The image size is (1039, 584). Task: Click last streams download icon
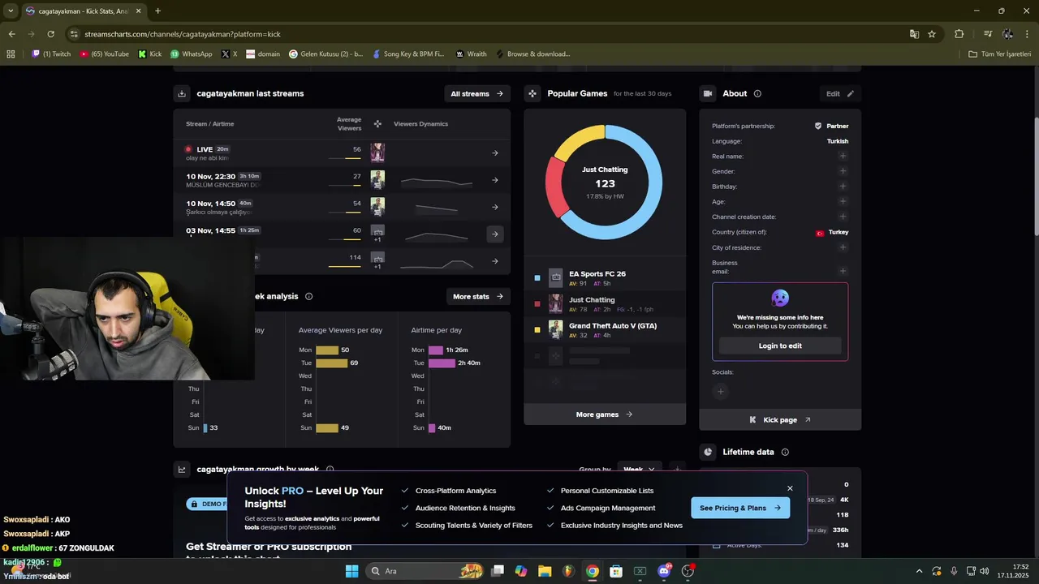(182, 93)
